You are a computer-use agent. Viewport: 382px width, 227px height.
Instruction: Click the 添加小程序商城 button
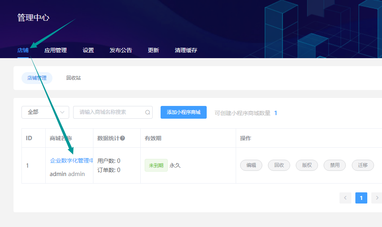click(x=184, y=112)
